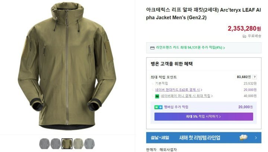Screen dimensions: 268x152
Task: Expand chevron after 라인프렌즈 카드 추가 적립(4%)
Action: click(224, 48)
